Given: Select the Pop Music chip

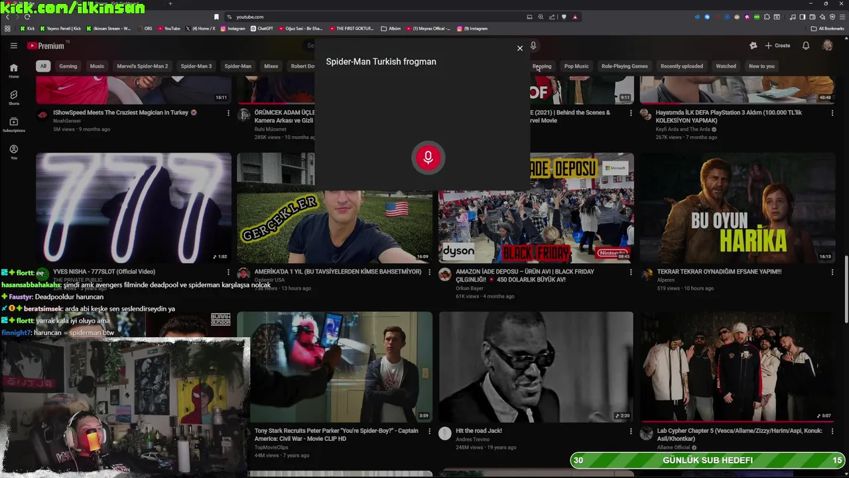Looking at the screenshot, I should pos(576,66).
